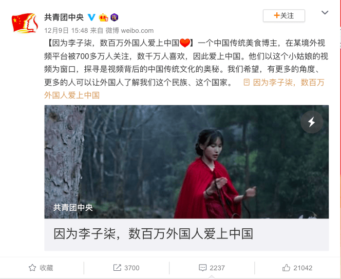Open the 微博 weibo.com source link
Image resolution: width=341 pixels, height=279 pixels.
click(x=129, y=30)
